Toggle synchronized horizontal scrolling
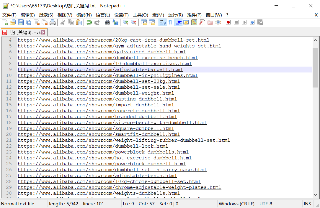This screenshot has height=208, width=320. click(x=152, y=22)
